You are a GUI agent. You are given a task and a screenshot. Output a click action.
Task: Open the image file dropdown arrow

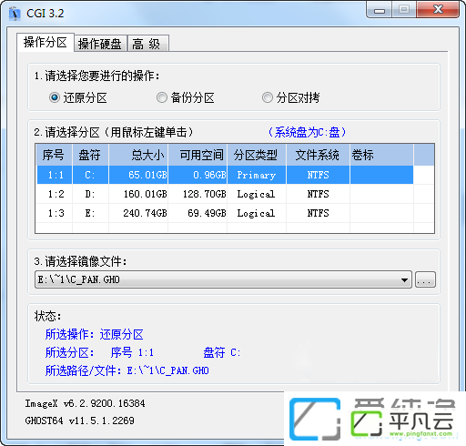tap(404, 279)
